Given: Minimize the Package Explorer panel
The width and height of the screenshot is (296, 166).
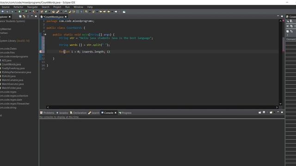Looking at the screenshot, I should click(32, 16).
